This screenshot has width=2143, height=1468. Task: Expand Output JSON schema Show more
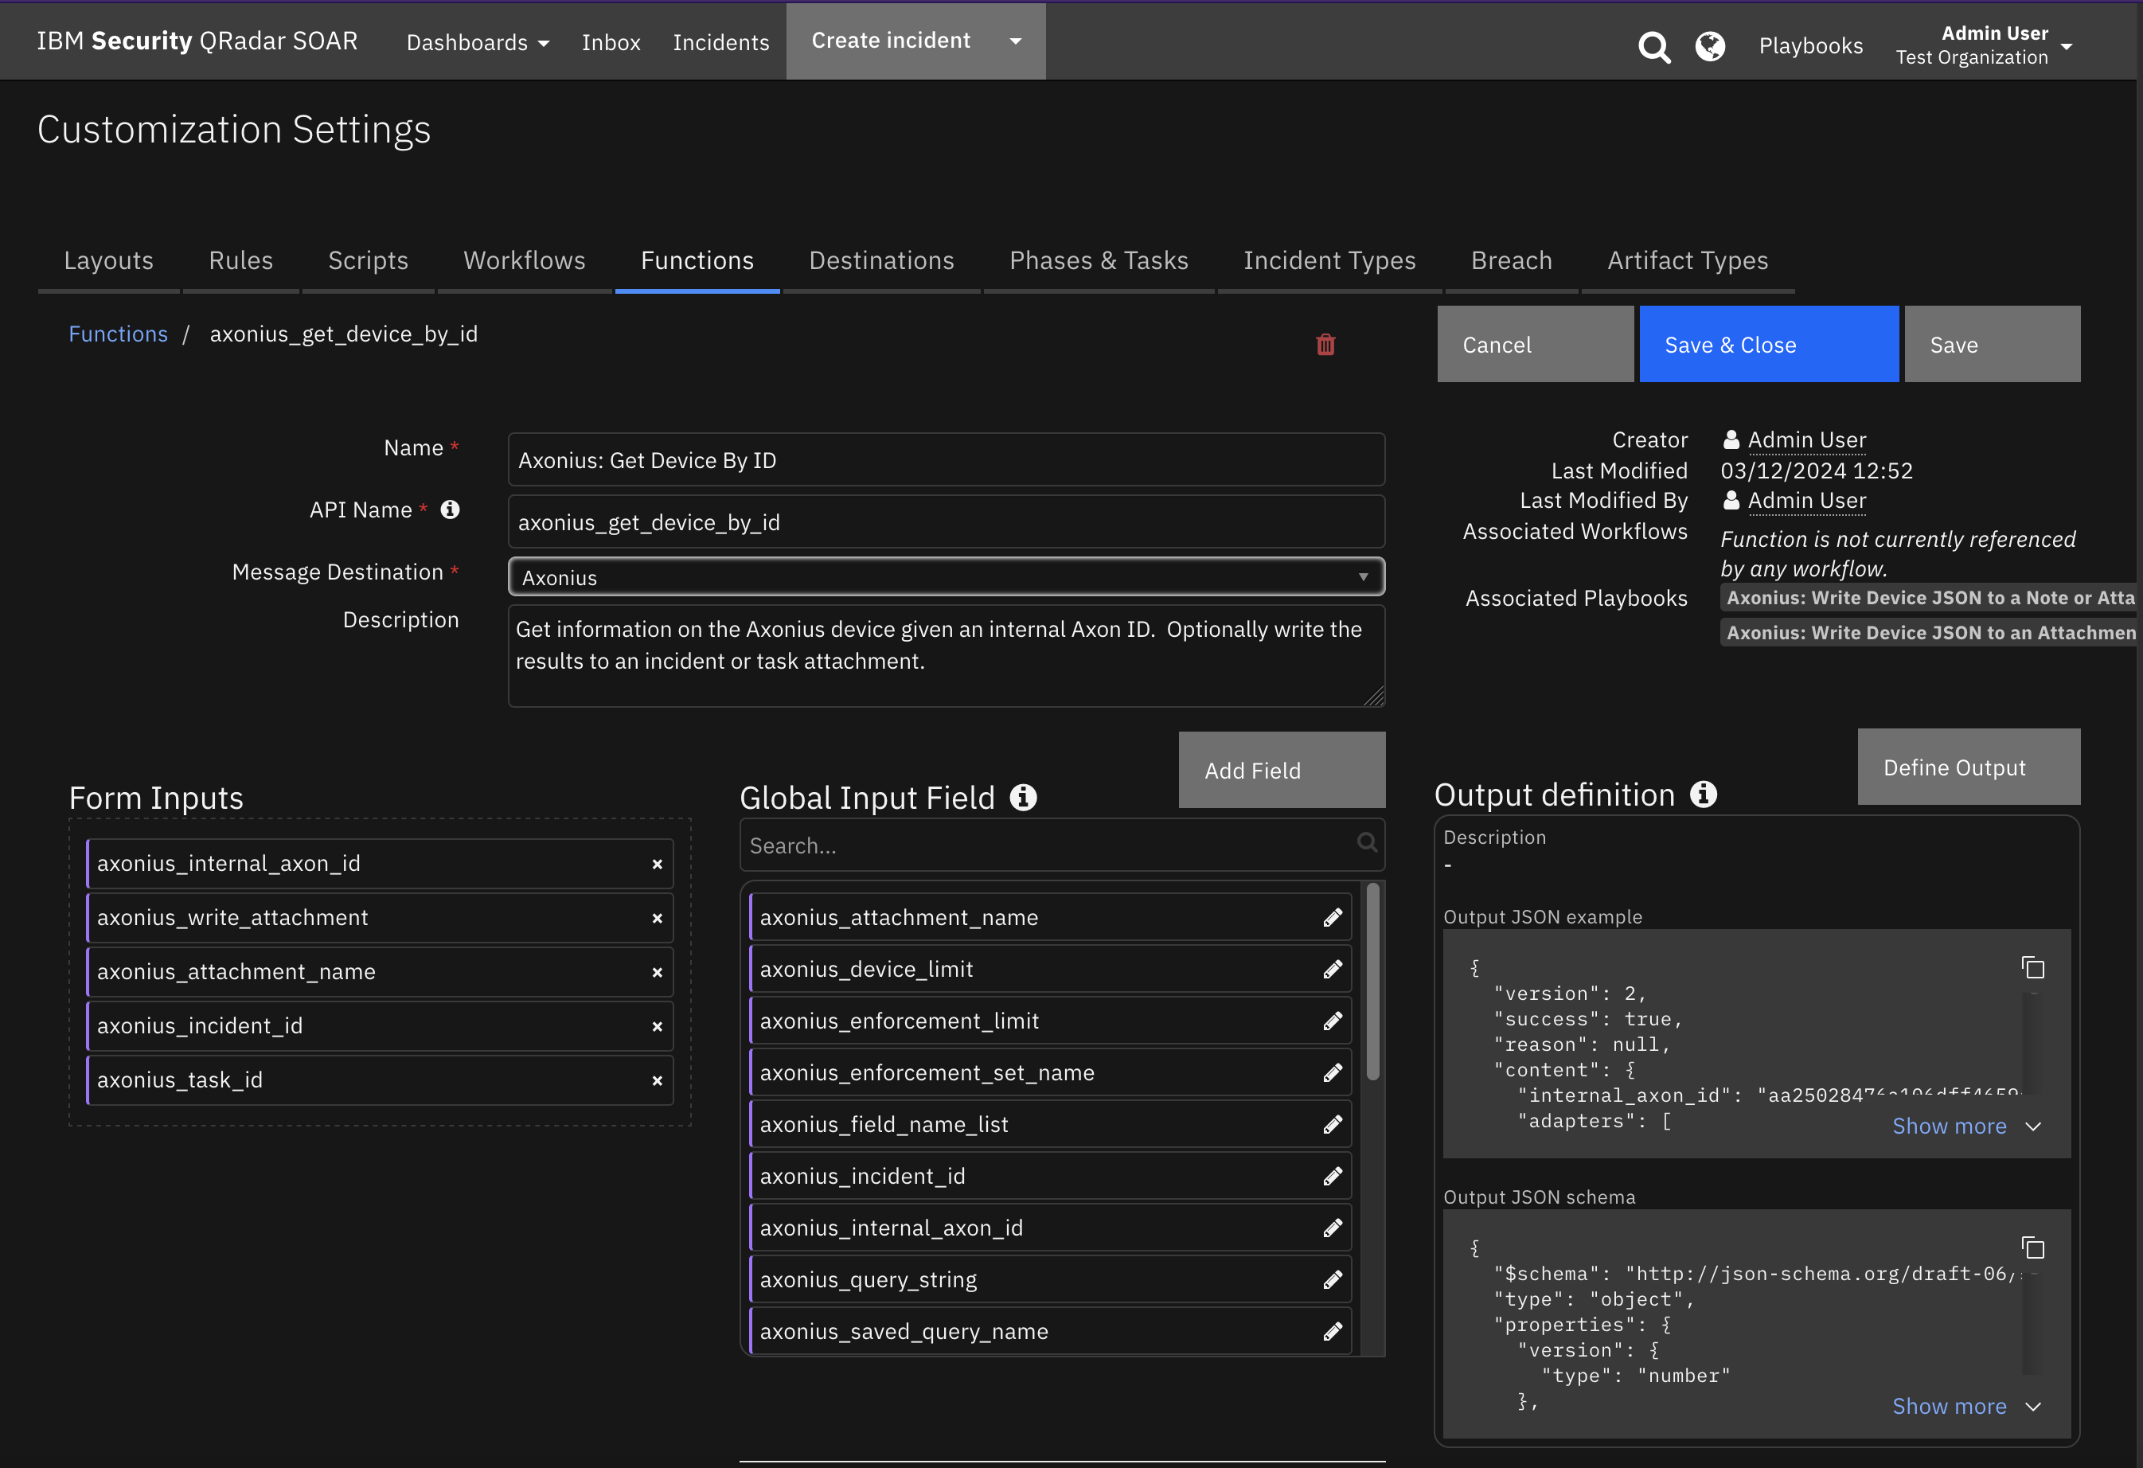1966,1406
